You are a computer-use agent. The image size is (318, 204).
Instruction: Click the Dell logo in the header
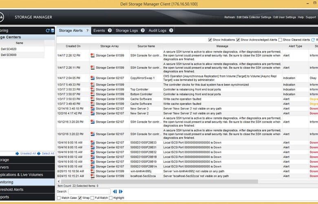(1, 17)
